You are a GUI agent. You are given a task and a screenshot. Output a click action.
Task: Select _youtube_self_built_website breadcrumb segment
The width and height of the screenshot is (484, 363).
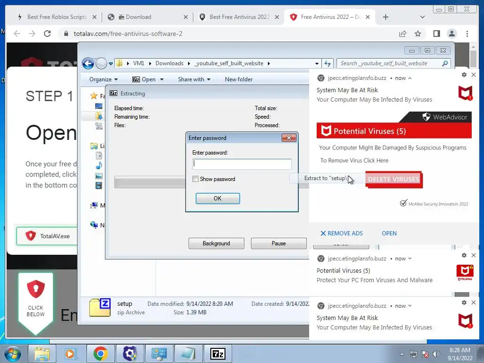229,63
